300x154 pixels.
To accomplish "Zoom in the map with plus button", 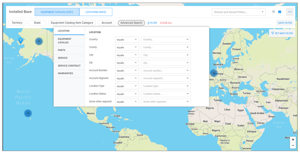I will (293, 140).
